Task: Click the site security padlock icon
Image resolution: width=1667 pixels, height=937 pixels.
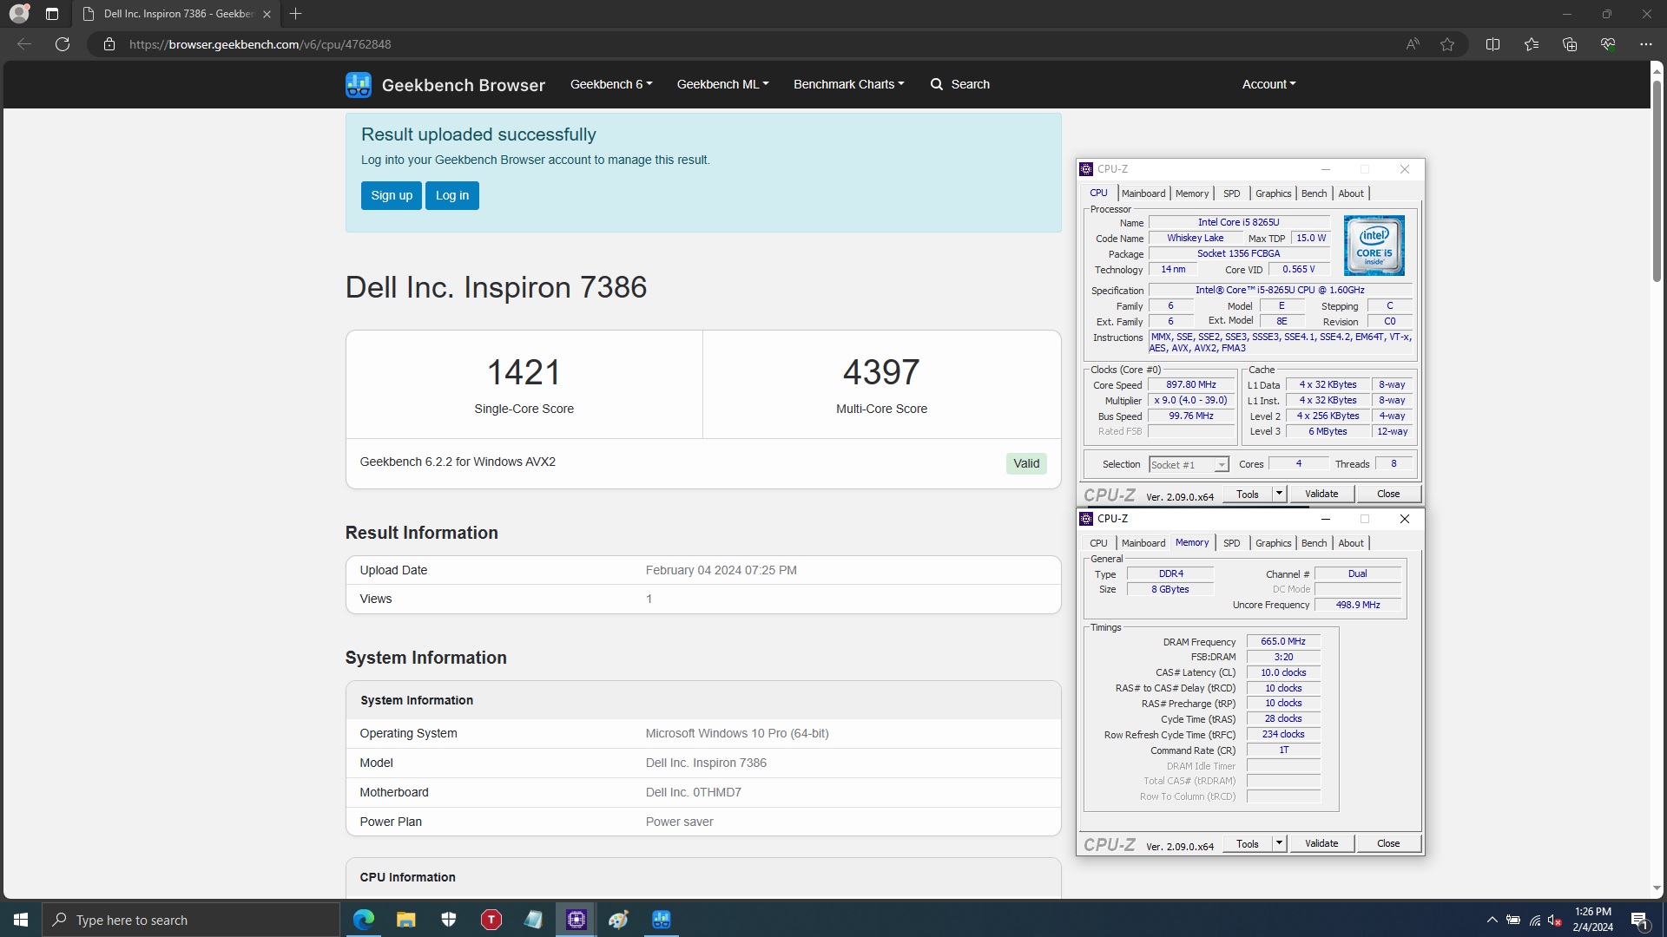Action: pos(109,44)
